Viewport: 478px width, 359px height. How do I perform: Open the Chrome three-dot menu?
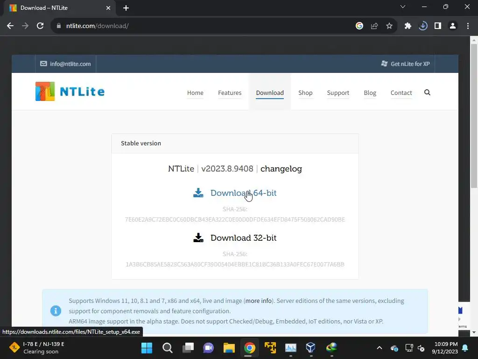[468, 26]
